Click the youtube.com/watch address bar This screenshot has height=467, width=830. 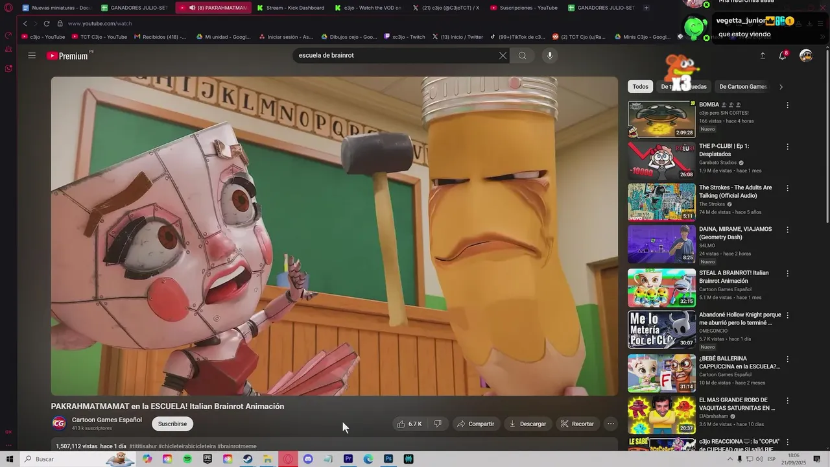[99, 23]
